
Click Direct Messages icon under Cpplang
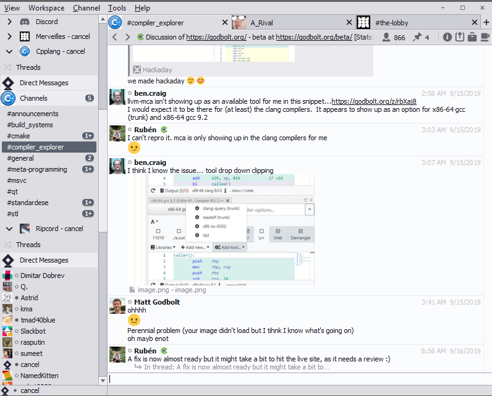[8, 83]
